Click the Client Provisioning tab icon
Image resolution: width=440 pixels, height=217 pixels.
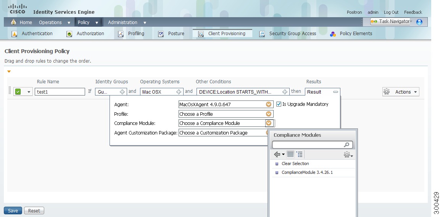[x=201, y=34]
